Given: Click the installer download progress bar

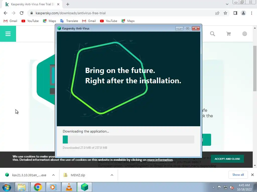Looking at the screenshot, I should pos(128,139).
